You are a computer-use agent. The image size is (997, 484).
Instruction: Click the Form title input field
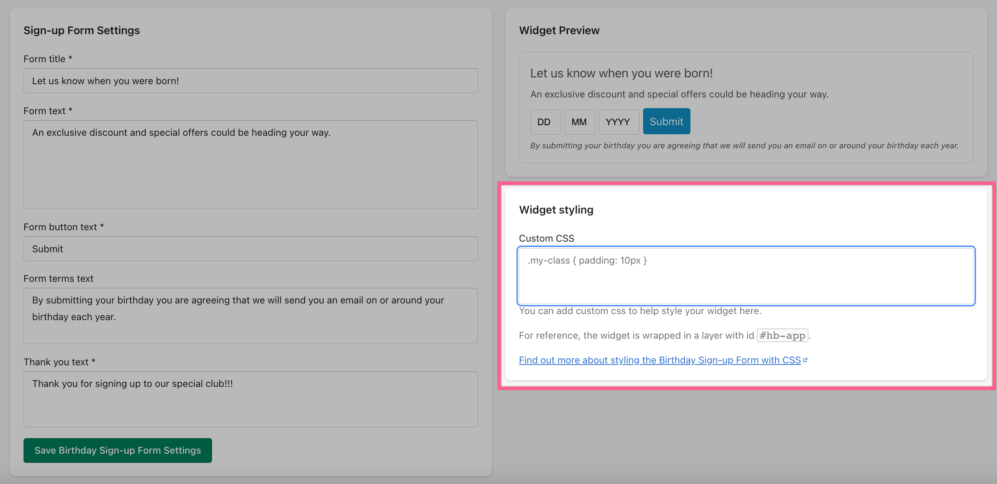click(x=250, y=80)
